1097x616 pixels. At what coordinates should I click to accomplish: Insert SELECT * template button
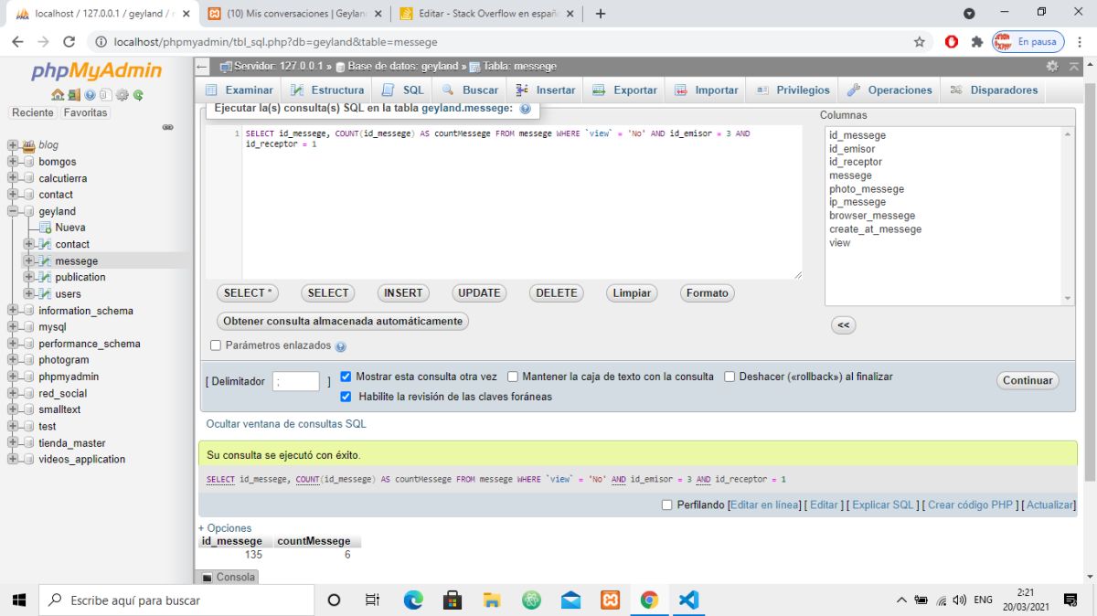point(248,293)
